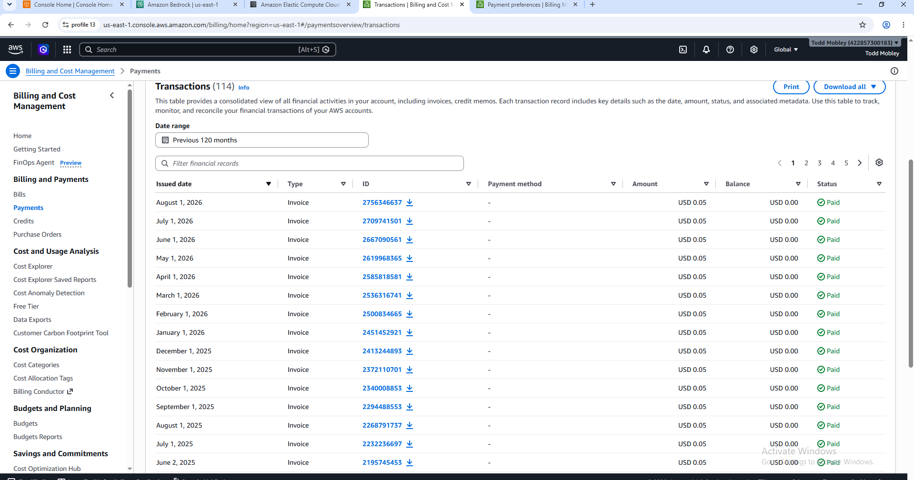Open the Previous 120 months date range picker
The width and height of the screenshot is (914, 480).
(261, 140)
